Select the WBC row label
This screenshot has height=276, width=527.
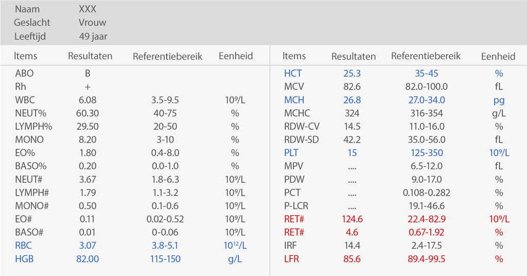click(25, 100)
